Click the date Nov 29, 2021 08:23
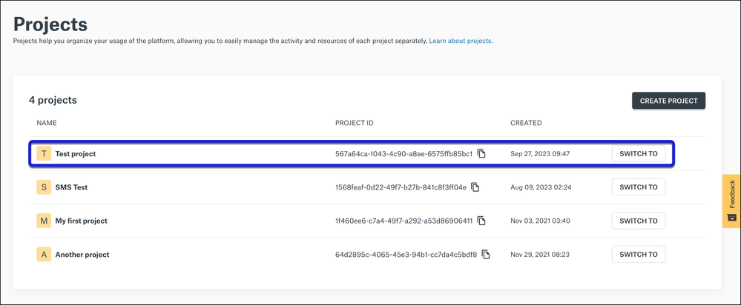The height and width of the screenshot is (305, 741). click(x=540, y=255)
